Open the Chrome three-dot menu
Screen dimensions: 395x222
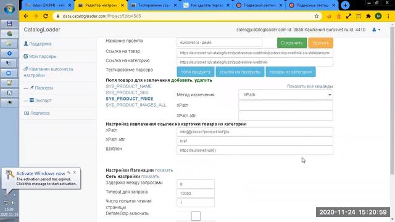[388, 16]
